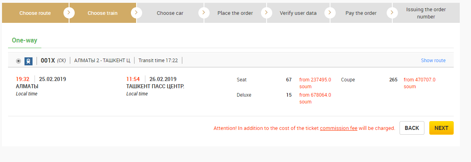Click chevron after Choose route step
The width and height of the screenshot is (471, 162).
coord(69,13)
